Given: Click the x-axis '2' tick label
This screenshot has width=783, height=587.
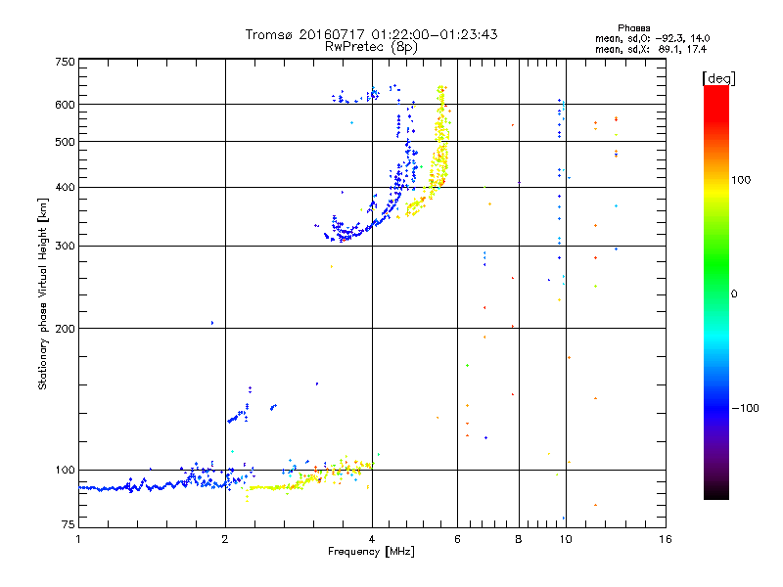Looking at the screenshot, I should [x=225, y=539].
